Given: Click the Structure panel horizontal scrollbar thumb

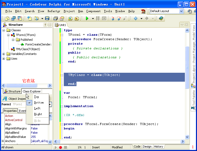Looking at the screenshot, I should pos(21,85).
